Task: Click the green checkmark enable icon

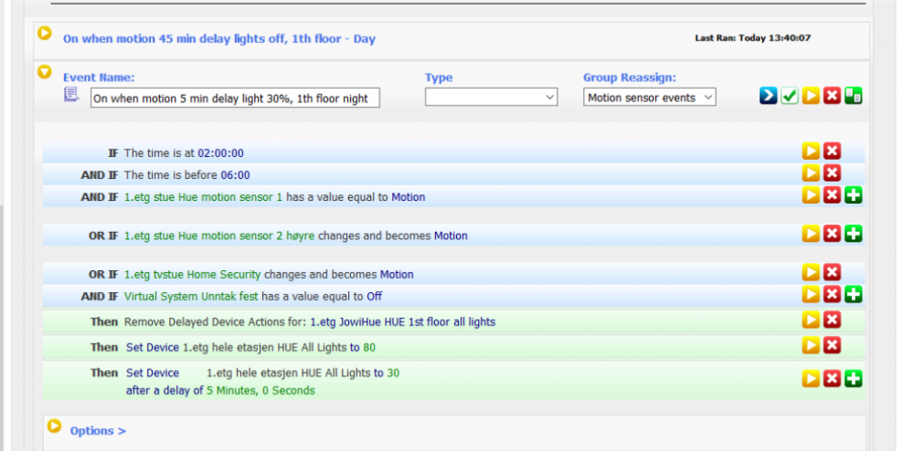Action: point(789,97)
